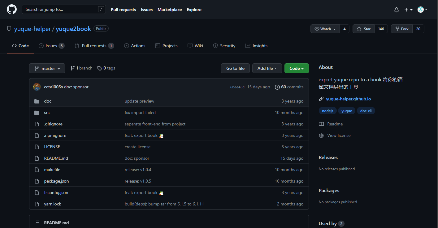This screenshot has height=228, width=438.
Task: Open the yuque2book repository link
Action: [73, 29]
